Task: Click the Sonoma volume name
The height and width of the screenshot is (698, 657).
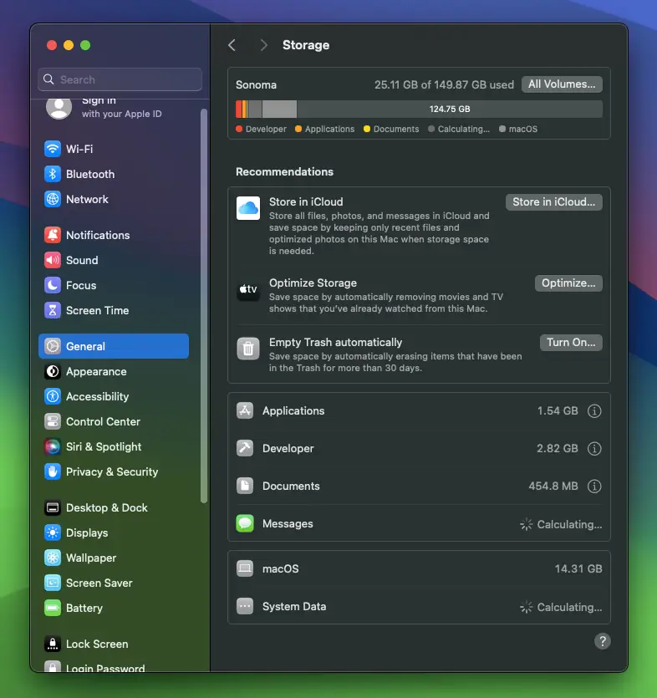Action: (256, 84)
